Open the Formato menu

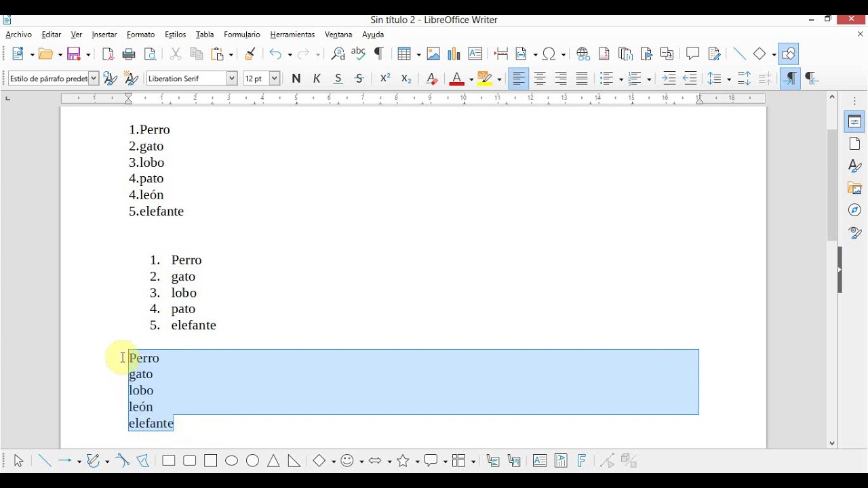point(141,35)
